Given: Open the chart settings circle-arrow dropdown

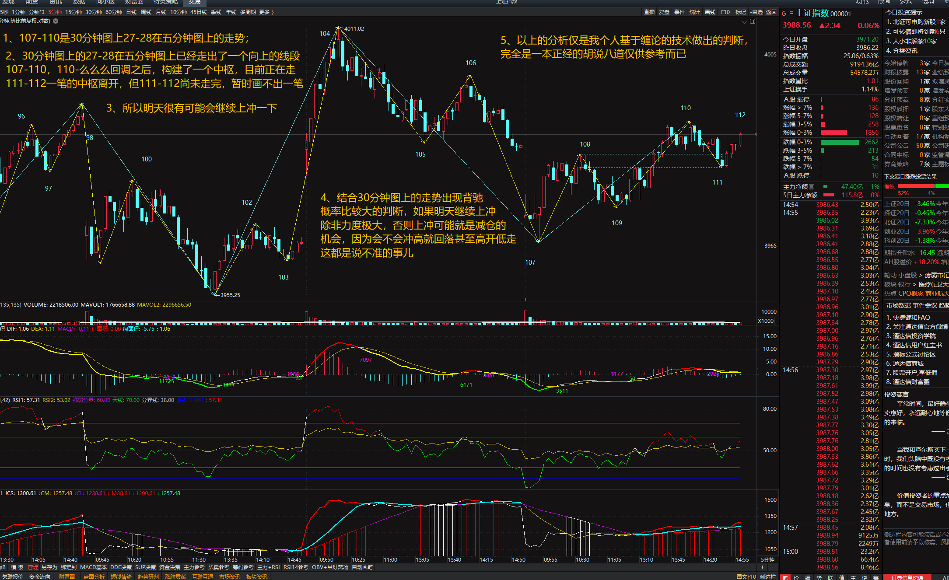Looking at the screenshot, I should click(56, 21).
